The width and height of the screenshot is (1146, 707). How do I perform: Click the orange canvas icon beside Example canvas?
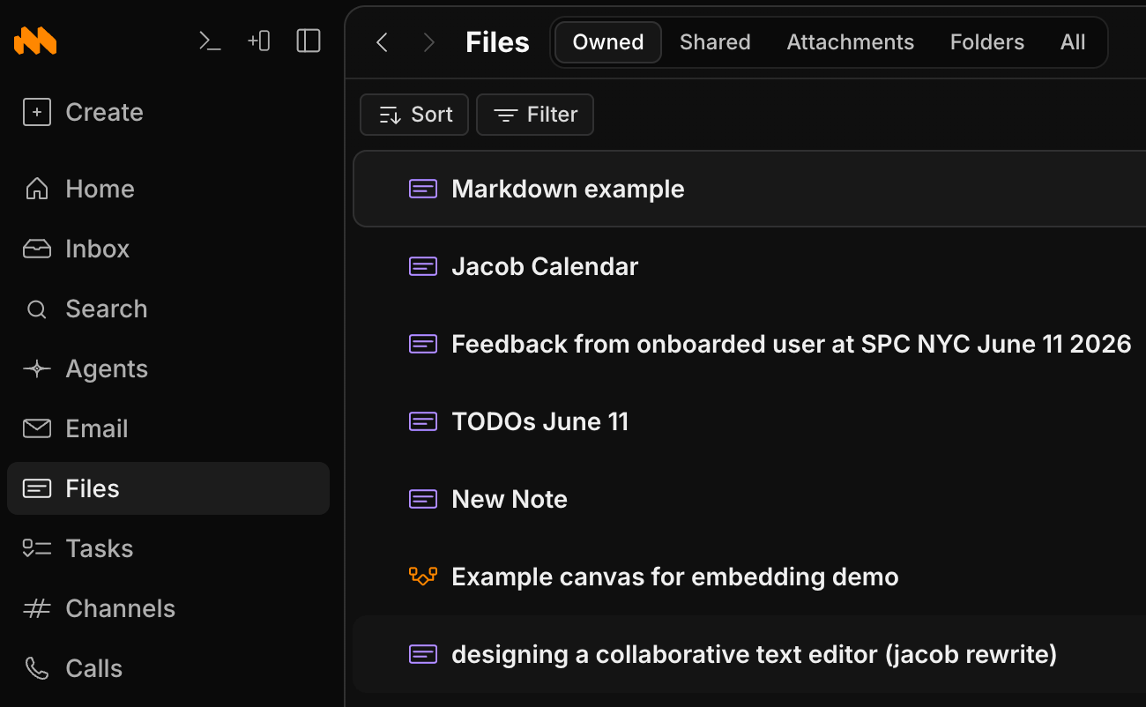coord(423,577)
